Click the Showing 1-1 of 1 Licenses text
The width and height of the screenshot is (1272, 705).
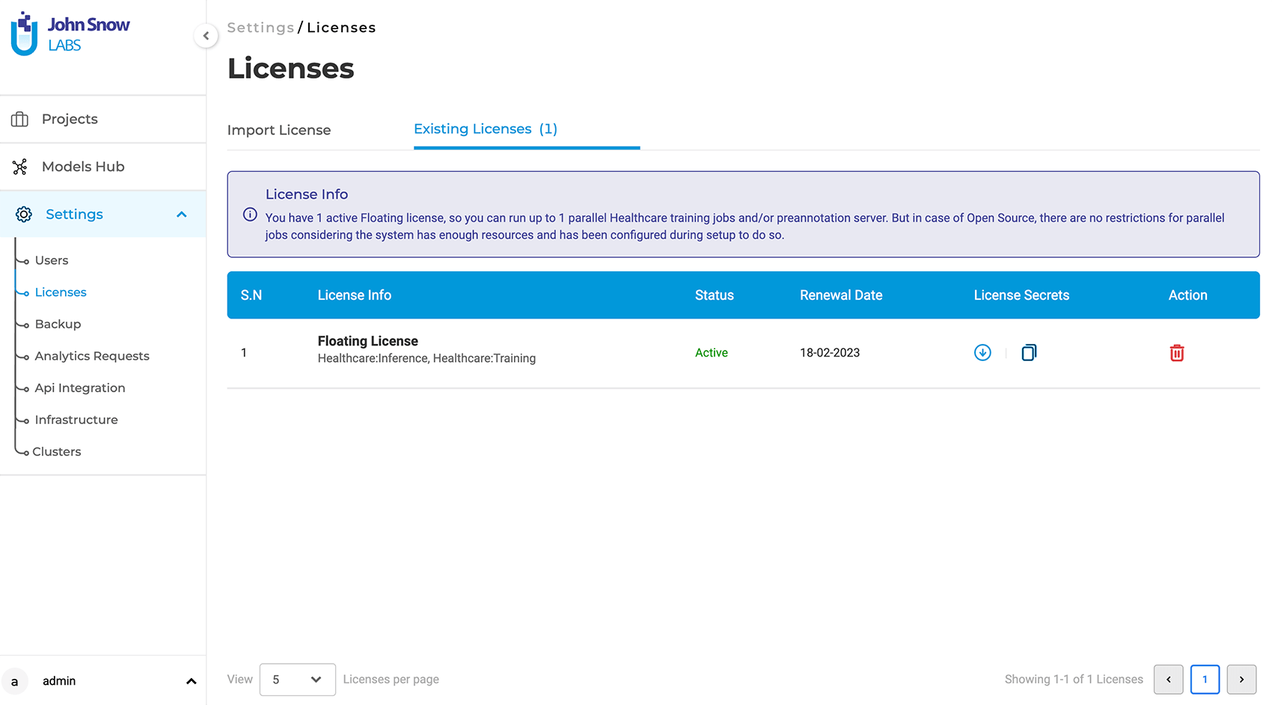click(1074, 680)
